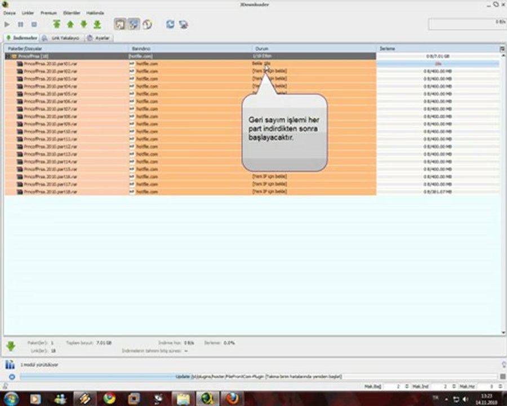The width and height of the screenshot is (507, 406).
Task: Switch to the İndirmeler tab
Action: tap(21, 38)
